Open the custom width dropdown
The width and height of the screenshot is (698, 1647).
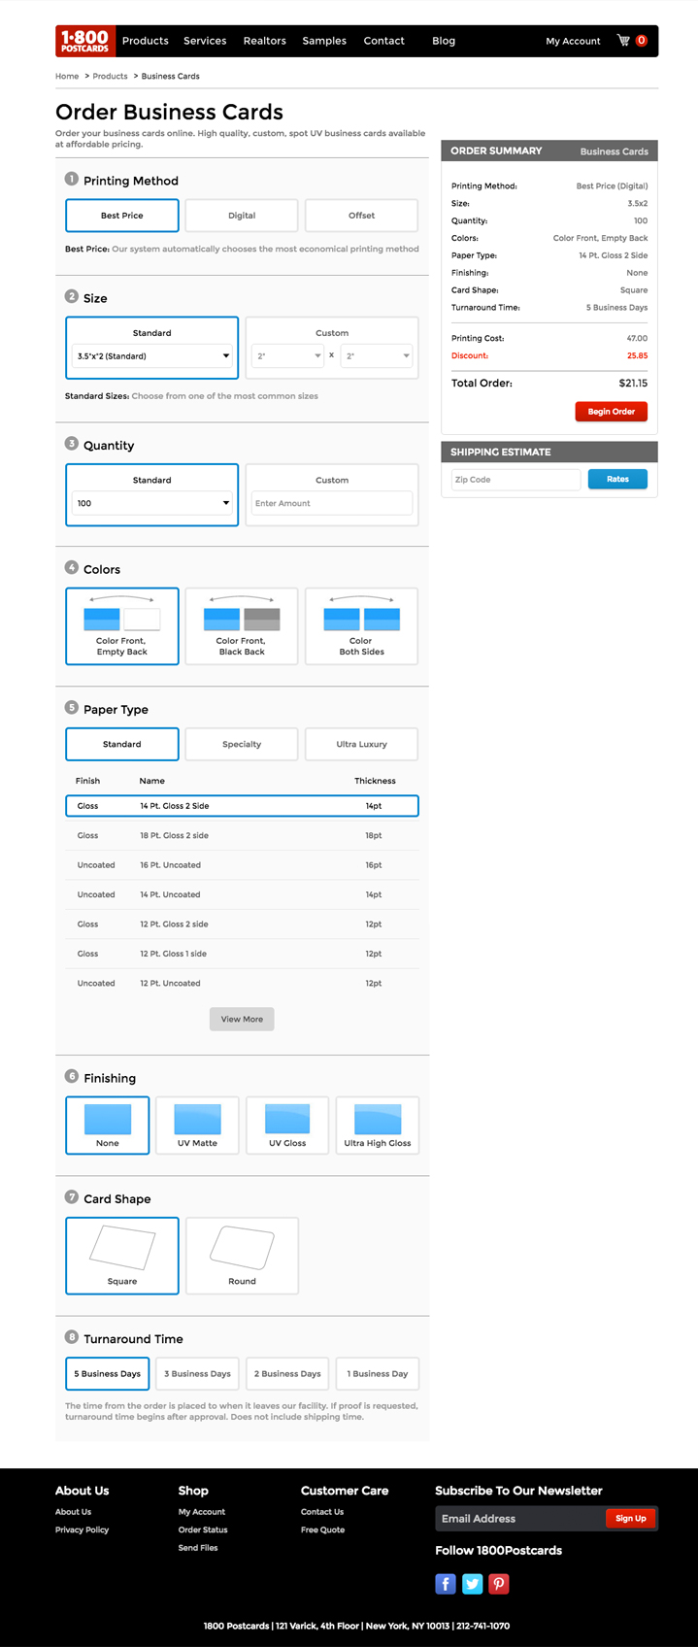(x=287, y=356)
